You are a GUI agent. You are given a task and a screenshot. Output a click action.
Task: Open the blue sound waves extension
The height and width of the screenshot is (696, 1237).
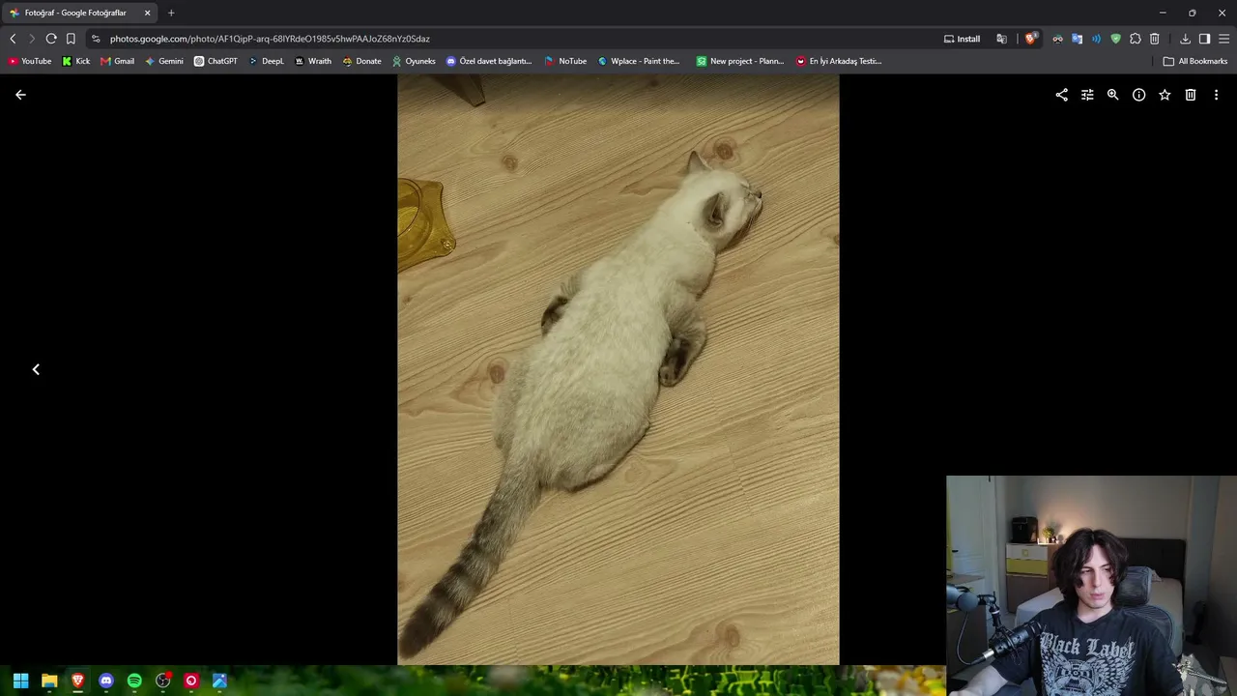tap(1096, 39)
